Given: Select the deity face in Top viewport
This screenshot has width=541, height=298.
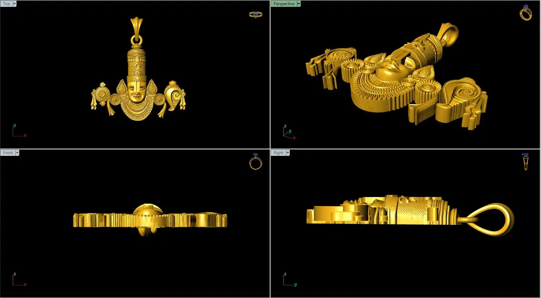Looking at the screenshot, I should 136,92.
